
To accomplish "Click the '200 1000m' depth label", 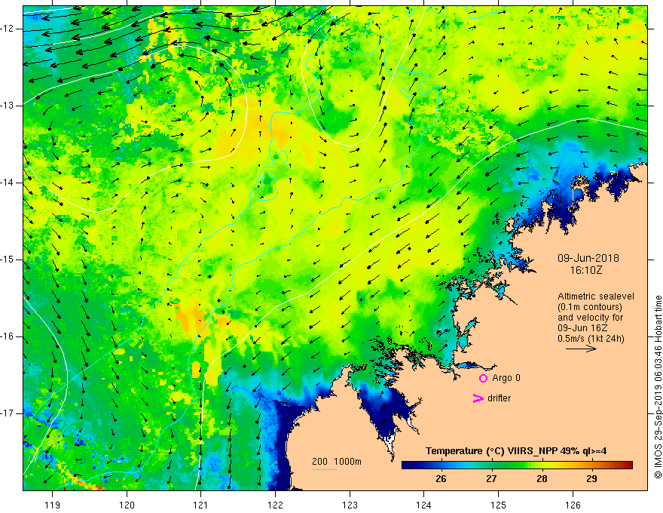I will [x=337, y=462].
